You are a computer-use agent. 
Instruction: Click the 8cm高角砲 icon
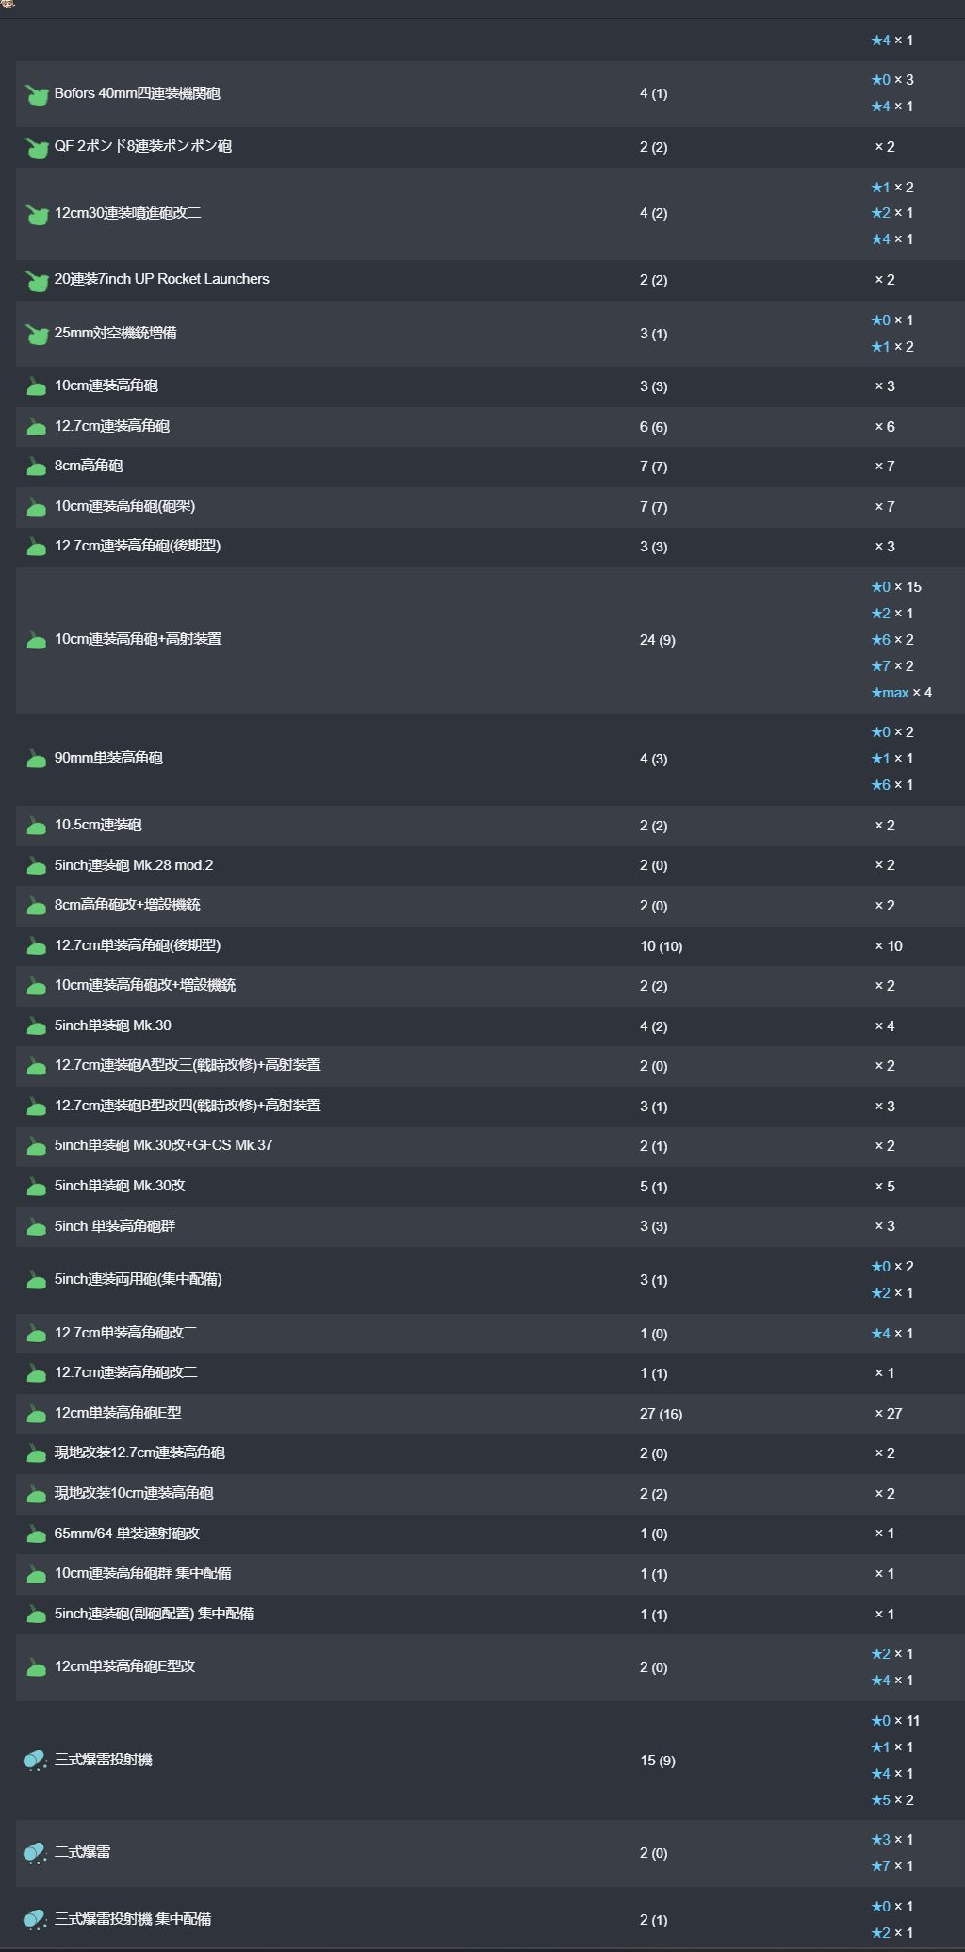(37, 467)
